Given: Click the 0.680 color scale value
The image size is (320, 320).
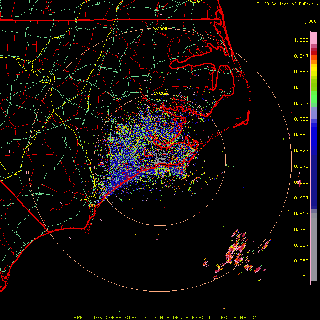Looking at the screenshot, I should pyautogui.click(x=301, y=135).
